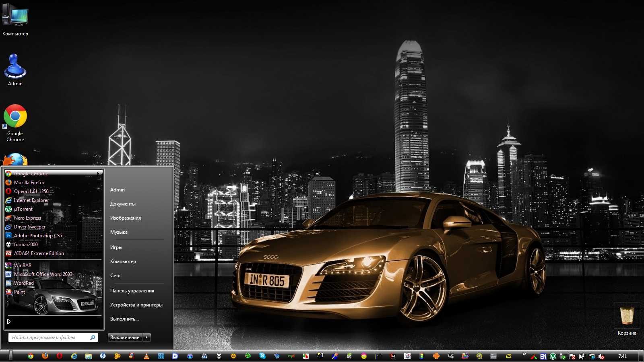Image resolution: width=644 pixels, height=362 pixels.
Task: Open Панель управления in Start menu
Action: (132, 291)
